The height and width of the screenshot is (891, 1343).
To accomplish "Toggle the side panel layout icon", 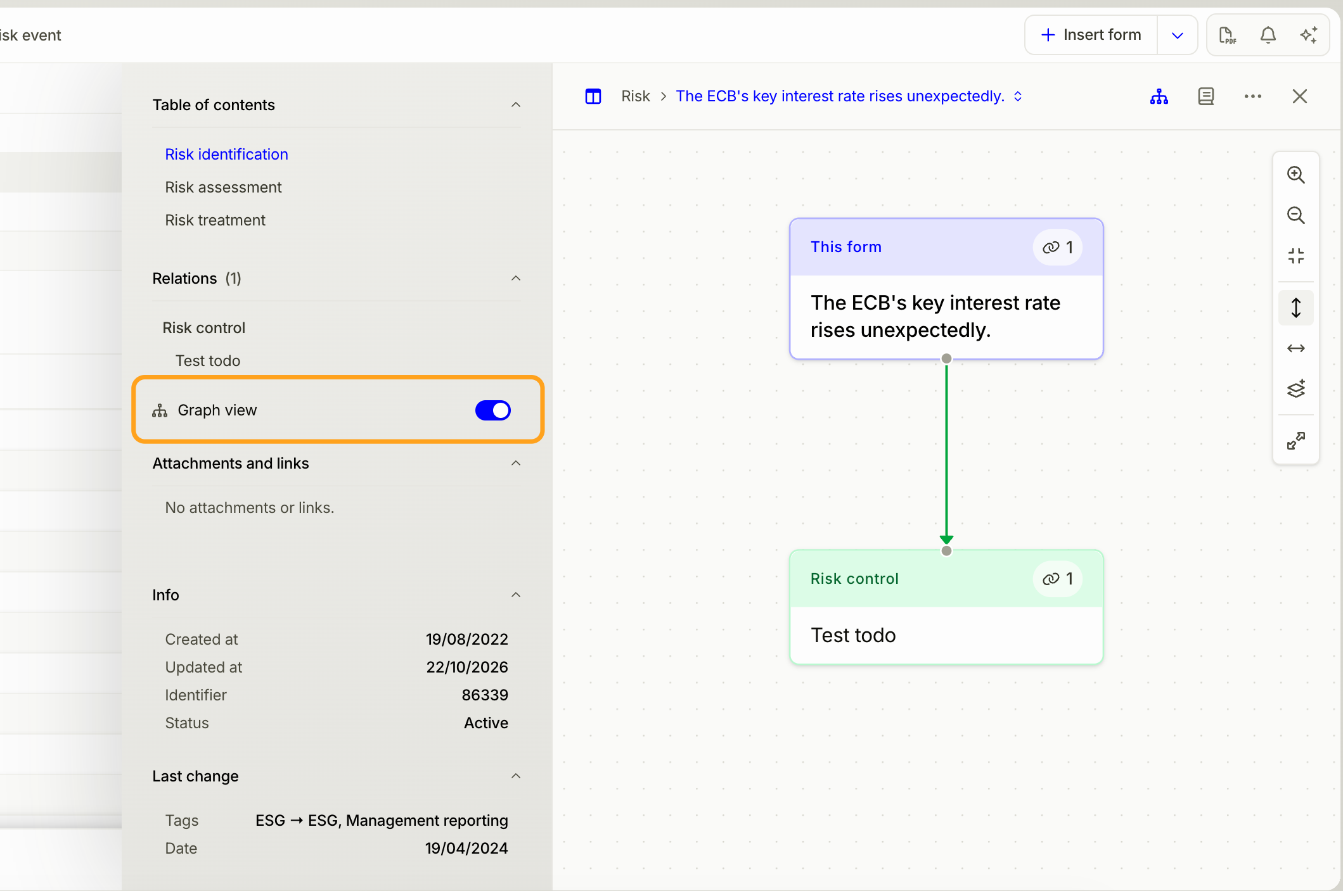I will point(593,96).
